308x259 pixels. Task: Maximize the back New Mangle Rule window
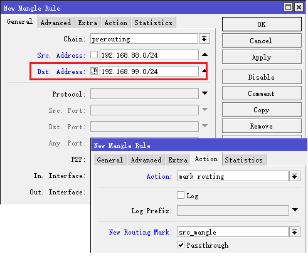[x=289, y=8]
